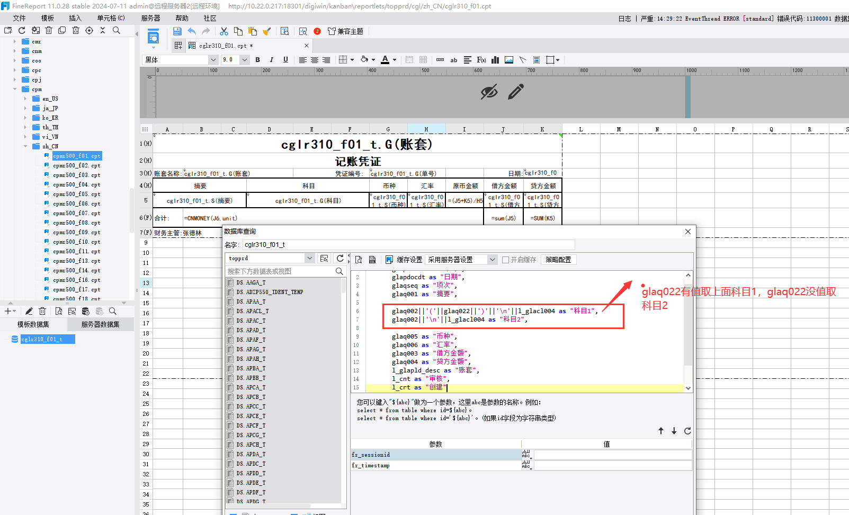Click the dataset name field cglr310_f01_t

pos(408,245)
